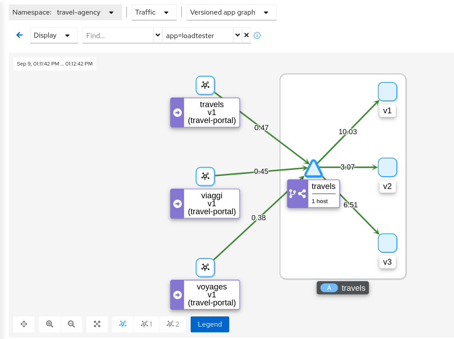Screen dimensions: 454x339
Task: Click the v3 workload node
Action: pyautogui.click(x=387, y=243)
